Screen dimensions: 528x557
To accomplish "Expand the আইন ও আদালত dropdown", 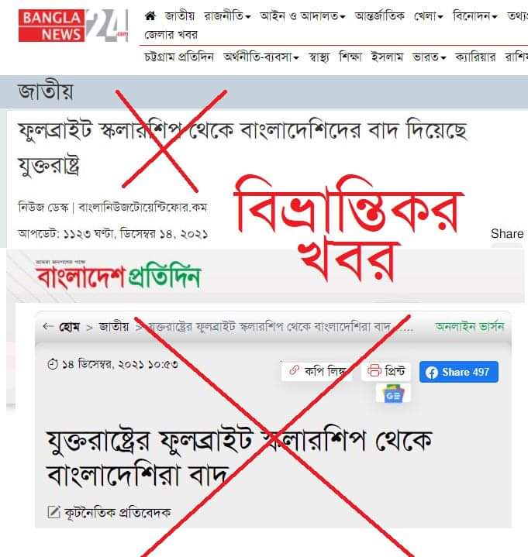I will 302,16.
